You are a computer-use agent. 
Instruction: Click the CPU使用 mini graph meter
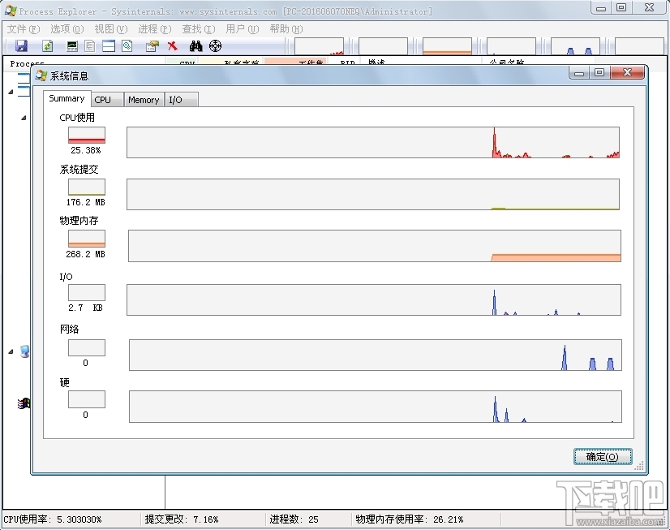click(86, 135)
